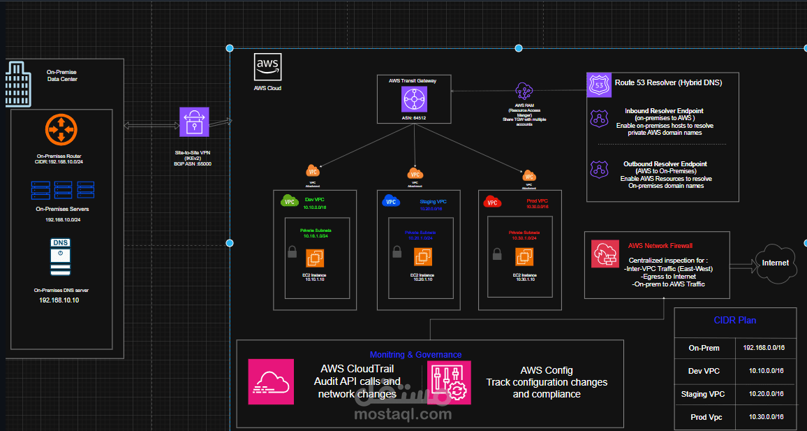Select the 'Internet' label inside the cloud
This screenshot has width=807, height=431.
point(775,263)
